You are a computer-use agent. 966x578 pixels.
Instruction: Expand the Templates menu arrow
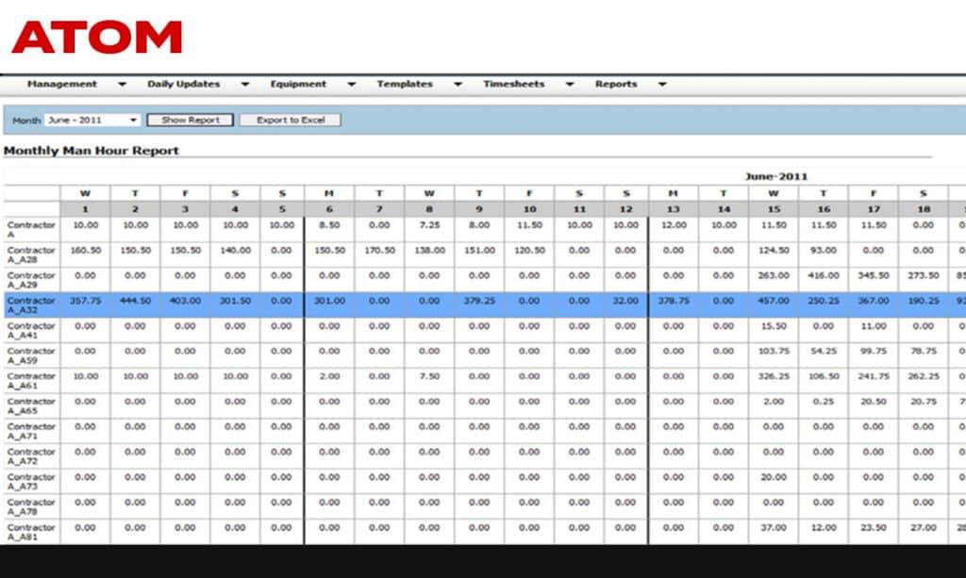point(458,85)
